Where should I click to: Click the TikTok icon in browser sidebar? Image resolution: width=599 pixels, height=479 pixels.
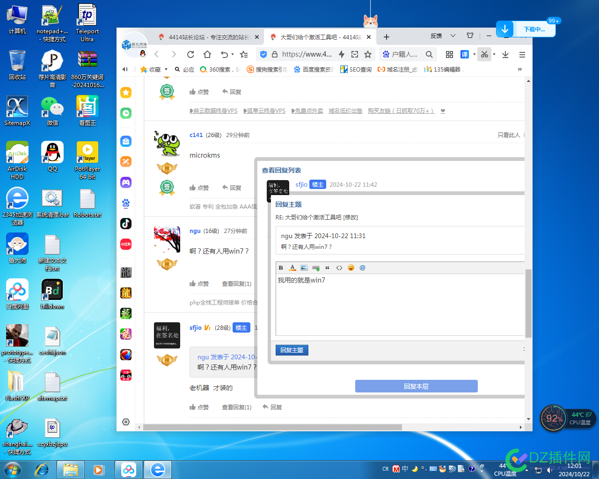click(x=126, y=224)
